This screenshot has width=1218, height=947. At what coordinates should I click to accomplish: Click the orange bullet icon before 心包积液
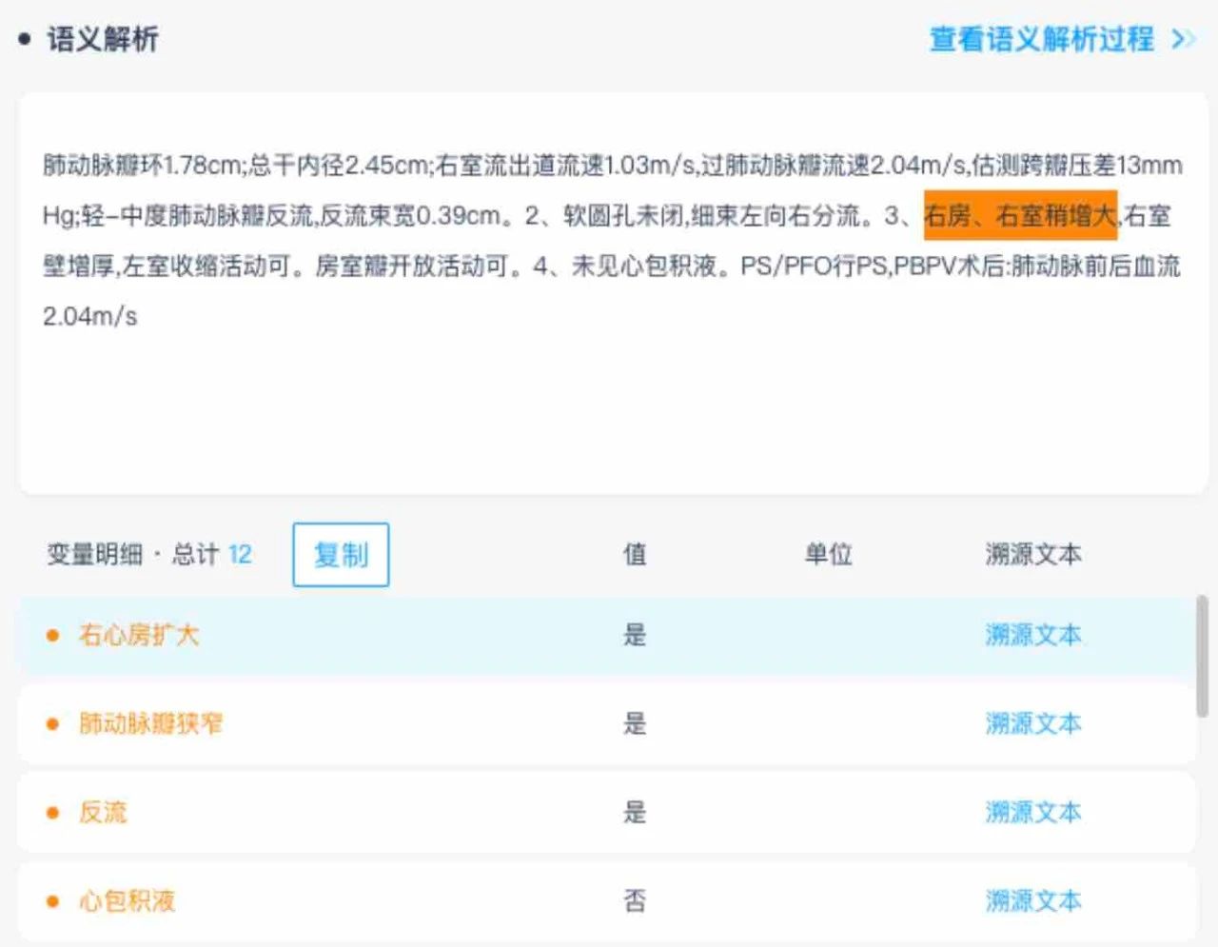click(54, 900)
